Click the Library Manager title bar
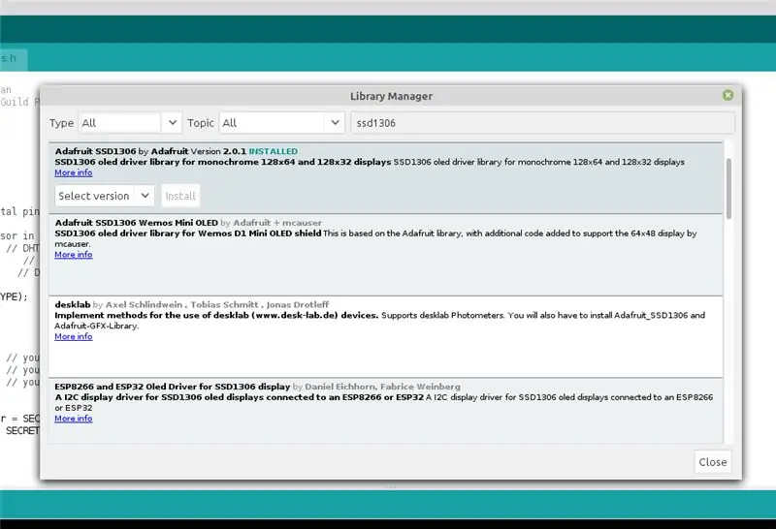Image resolution: width=776 pixels, height=529 pixels. click(x=391, y=96)
